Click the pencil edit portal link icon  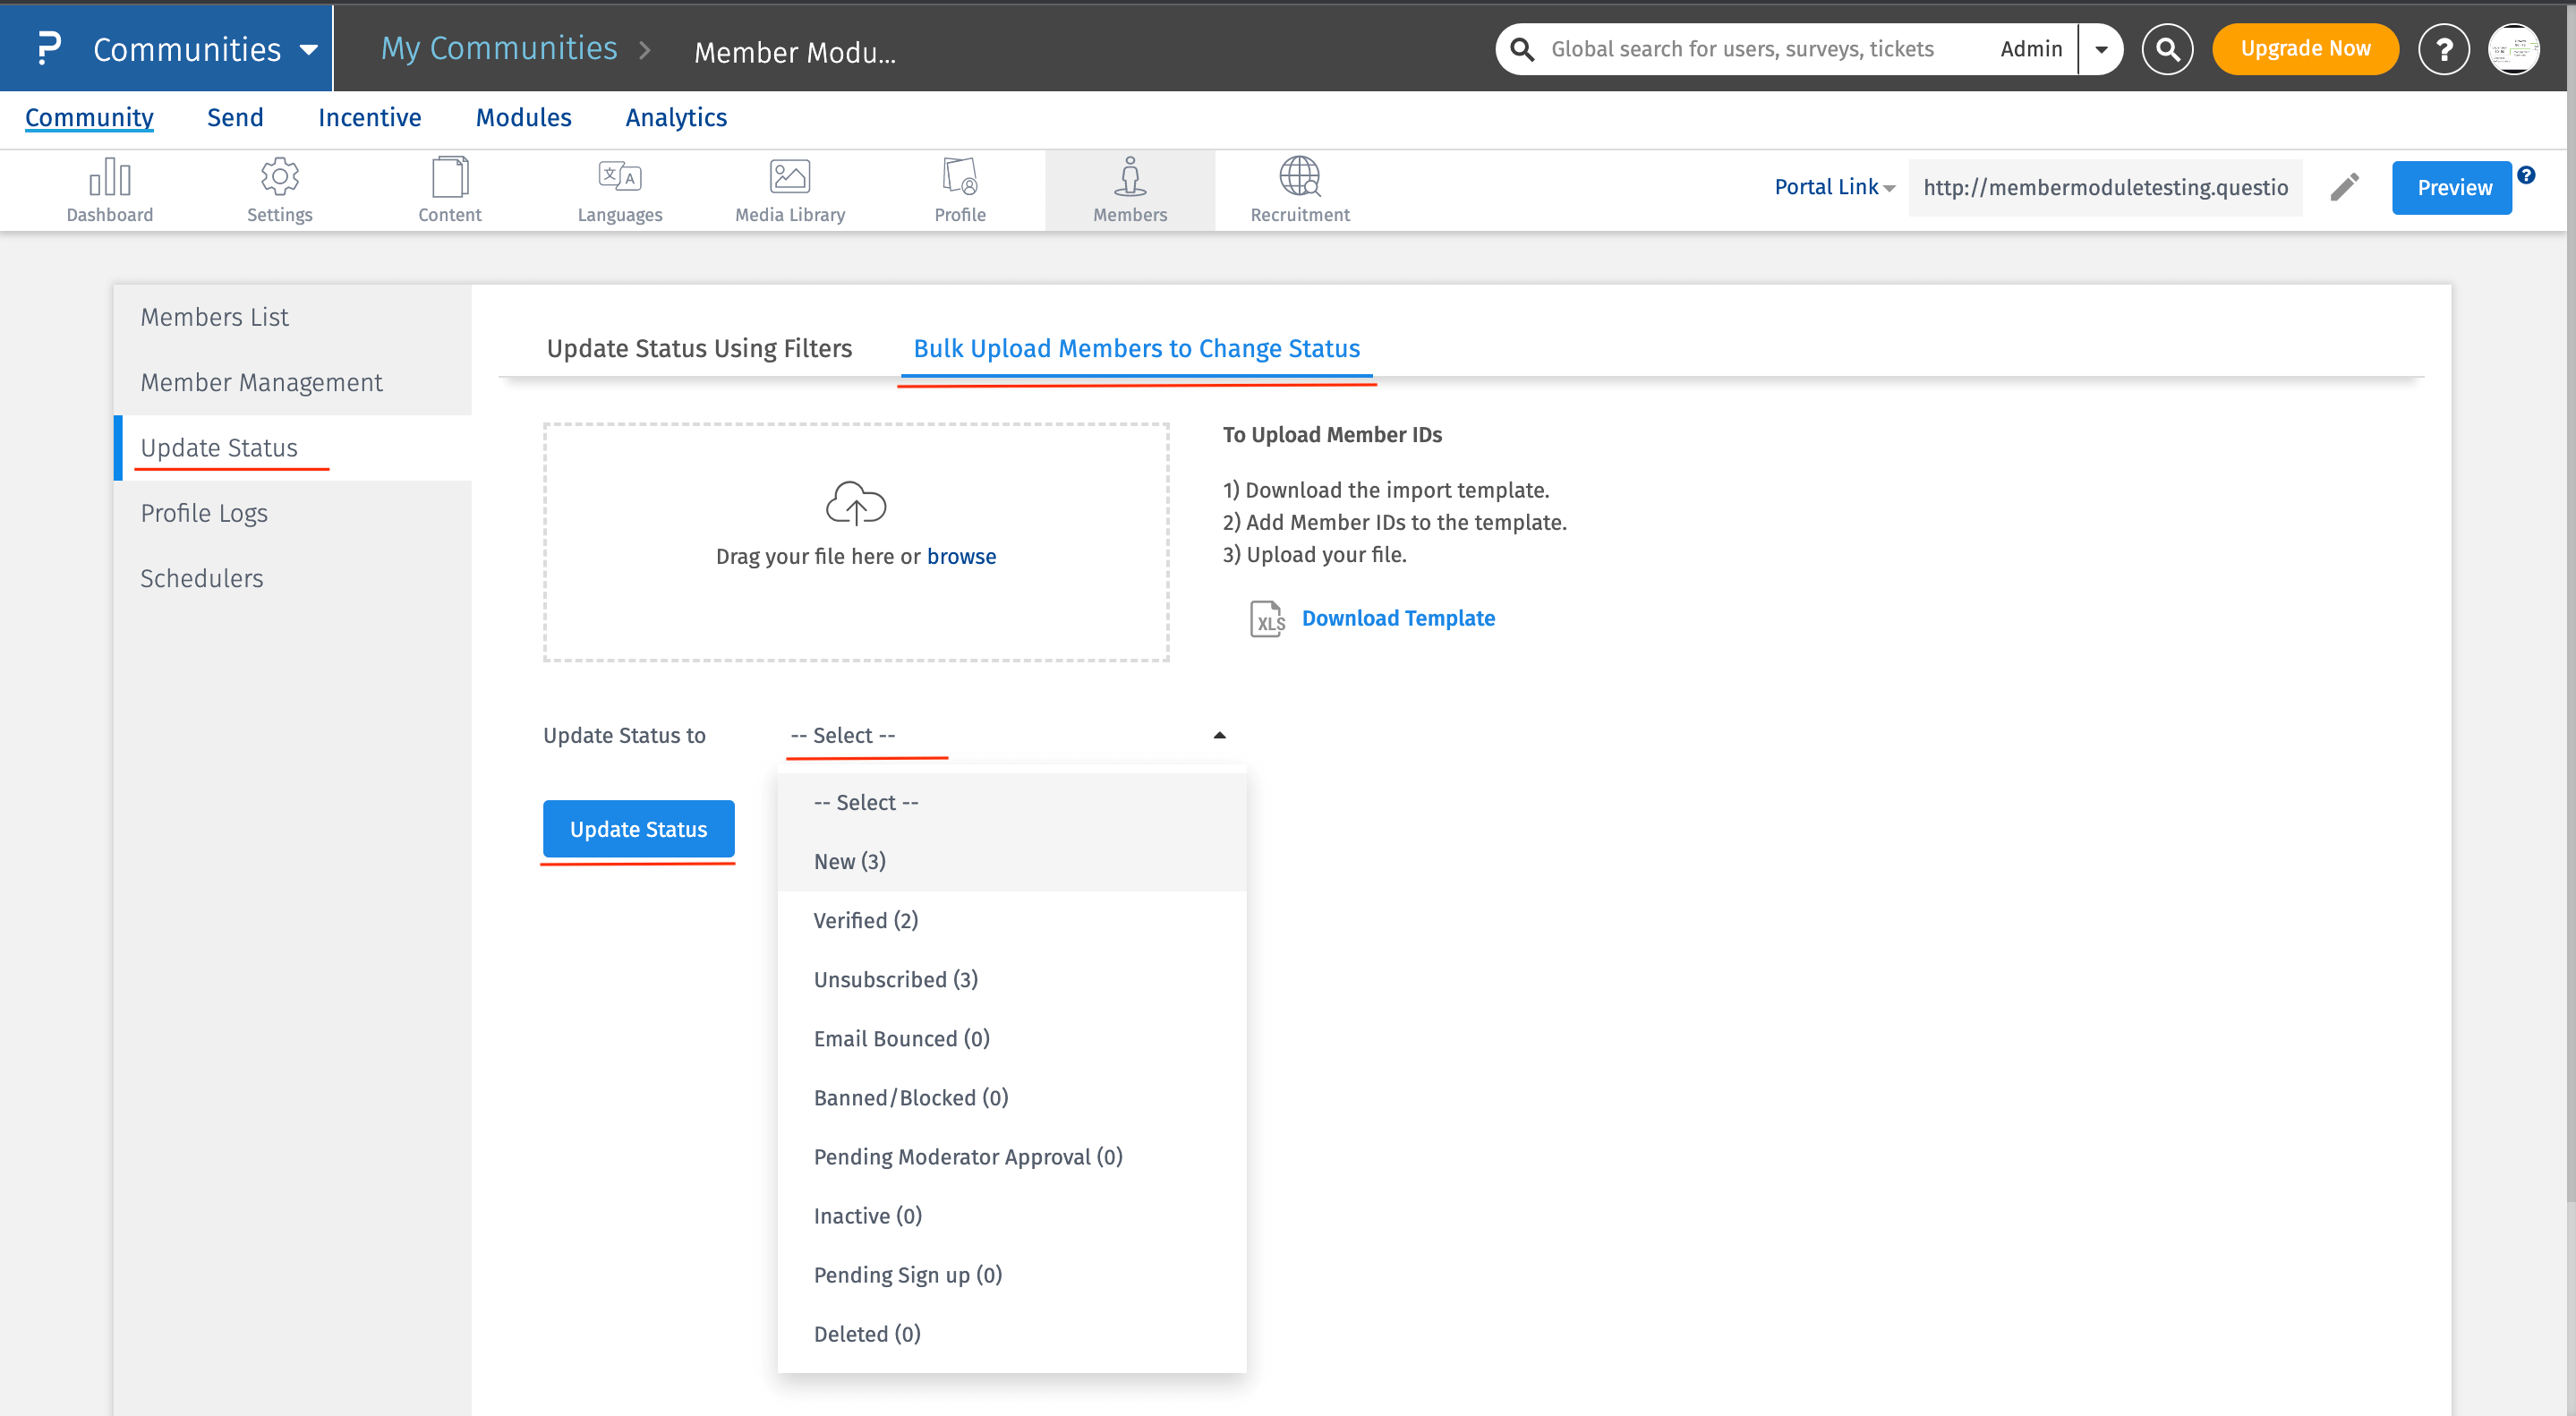[2344, 187]
